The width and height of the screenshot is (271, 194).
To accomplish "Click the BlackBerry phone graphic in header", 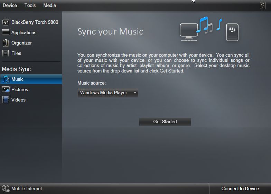I will [x=232, y=32].
